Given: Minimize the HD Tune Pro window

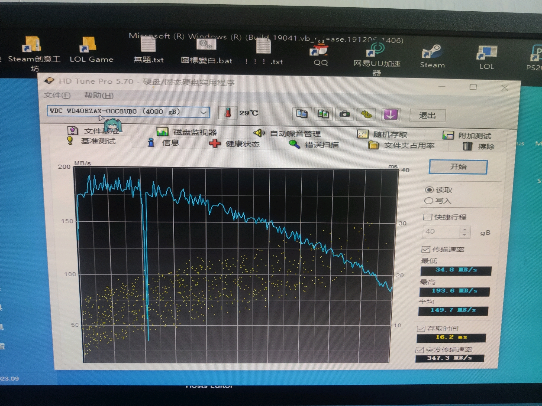Looking at the screenshot, I should pyautogui.click(x=442, y=87).
